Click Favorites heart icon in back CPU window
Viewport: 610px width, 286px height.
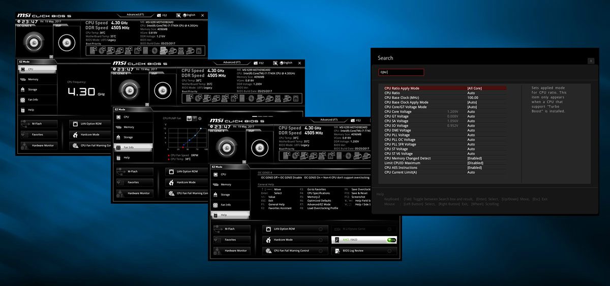coord(24,135)
